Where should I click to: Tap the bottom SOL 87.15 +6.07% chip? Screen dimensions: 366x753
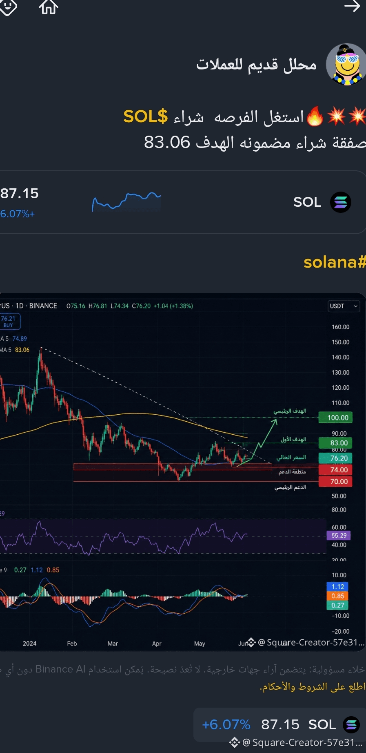pyautogui.click(x=280, y=724)
